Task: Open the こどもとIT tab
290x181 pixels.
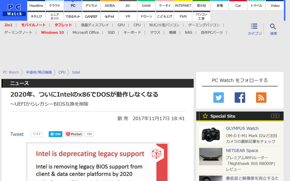Action: pos(165,16)
